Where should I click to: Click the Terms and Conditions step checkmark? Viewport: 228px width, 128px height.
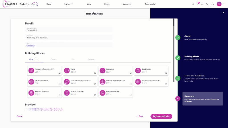[178, 79]
